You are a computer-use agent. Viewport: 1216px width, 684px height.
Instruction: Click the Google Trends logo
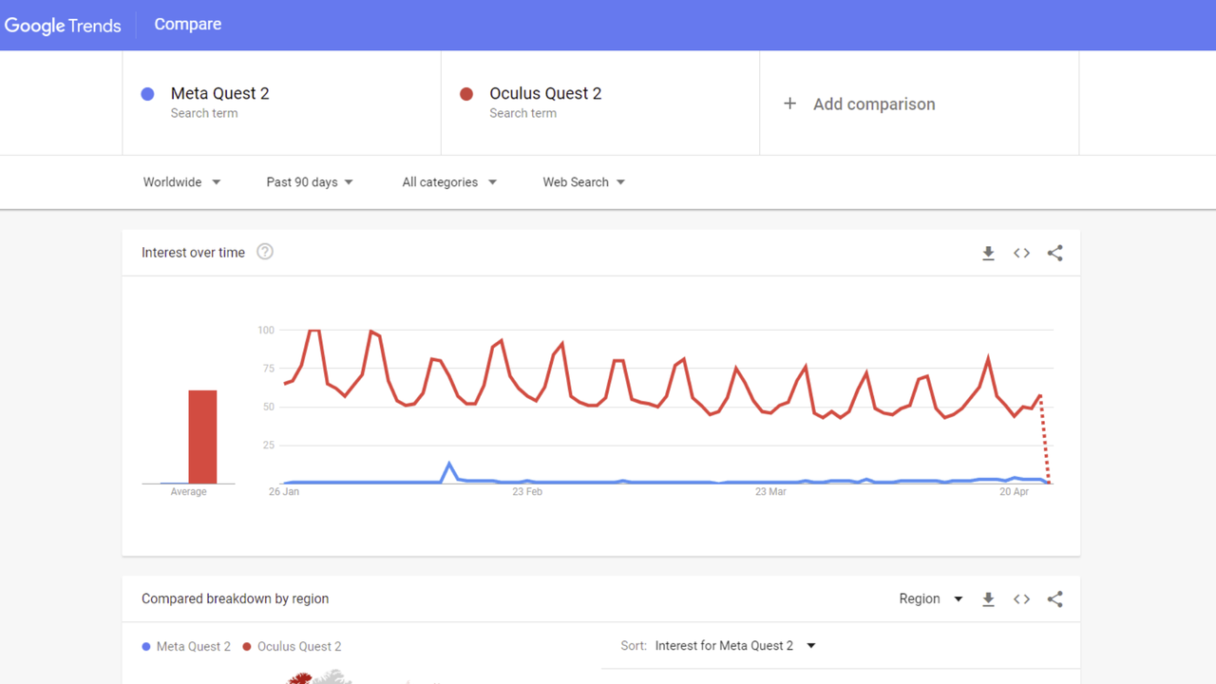click(63, 26)
